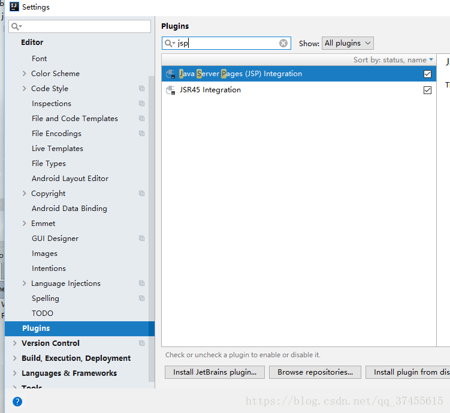This screenshot has height=413, width=450.
Task: Open the Sort by status, name menu
Action: [393, 60]
